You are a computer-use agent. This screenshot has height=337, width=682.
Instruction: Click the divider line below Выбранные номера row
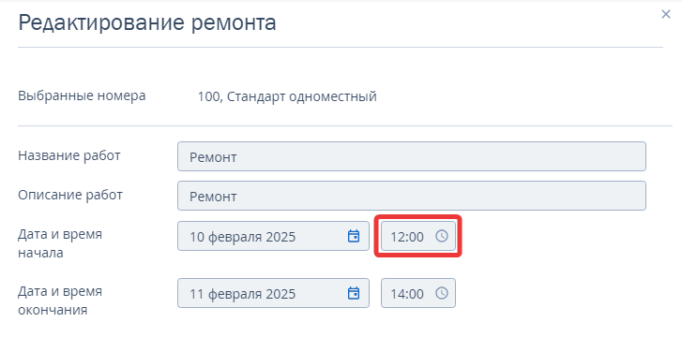345,126
